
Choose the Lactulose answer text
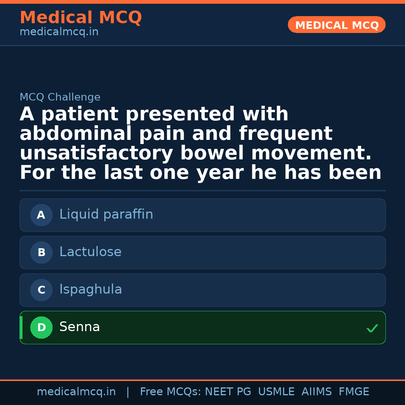pos(90,252)
